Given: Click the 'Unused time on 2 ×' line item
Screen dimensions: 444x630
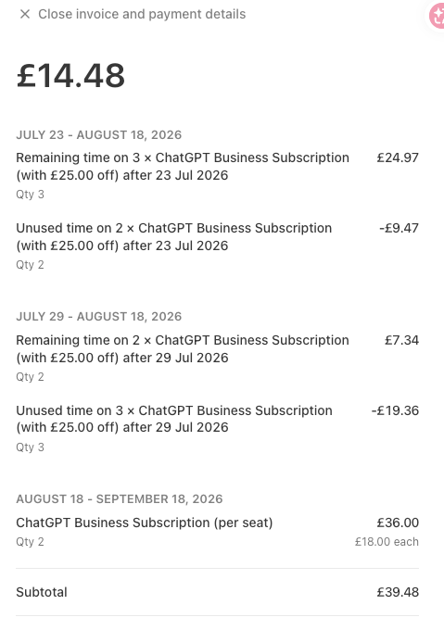Looking at the screenshot, I should 174,236.
